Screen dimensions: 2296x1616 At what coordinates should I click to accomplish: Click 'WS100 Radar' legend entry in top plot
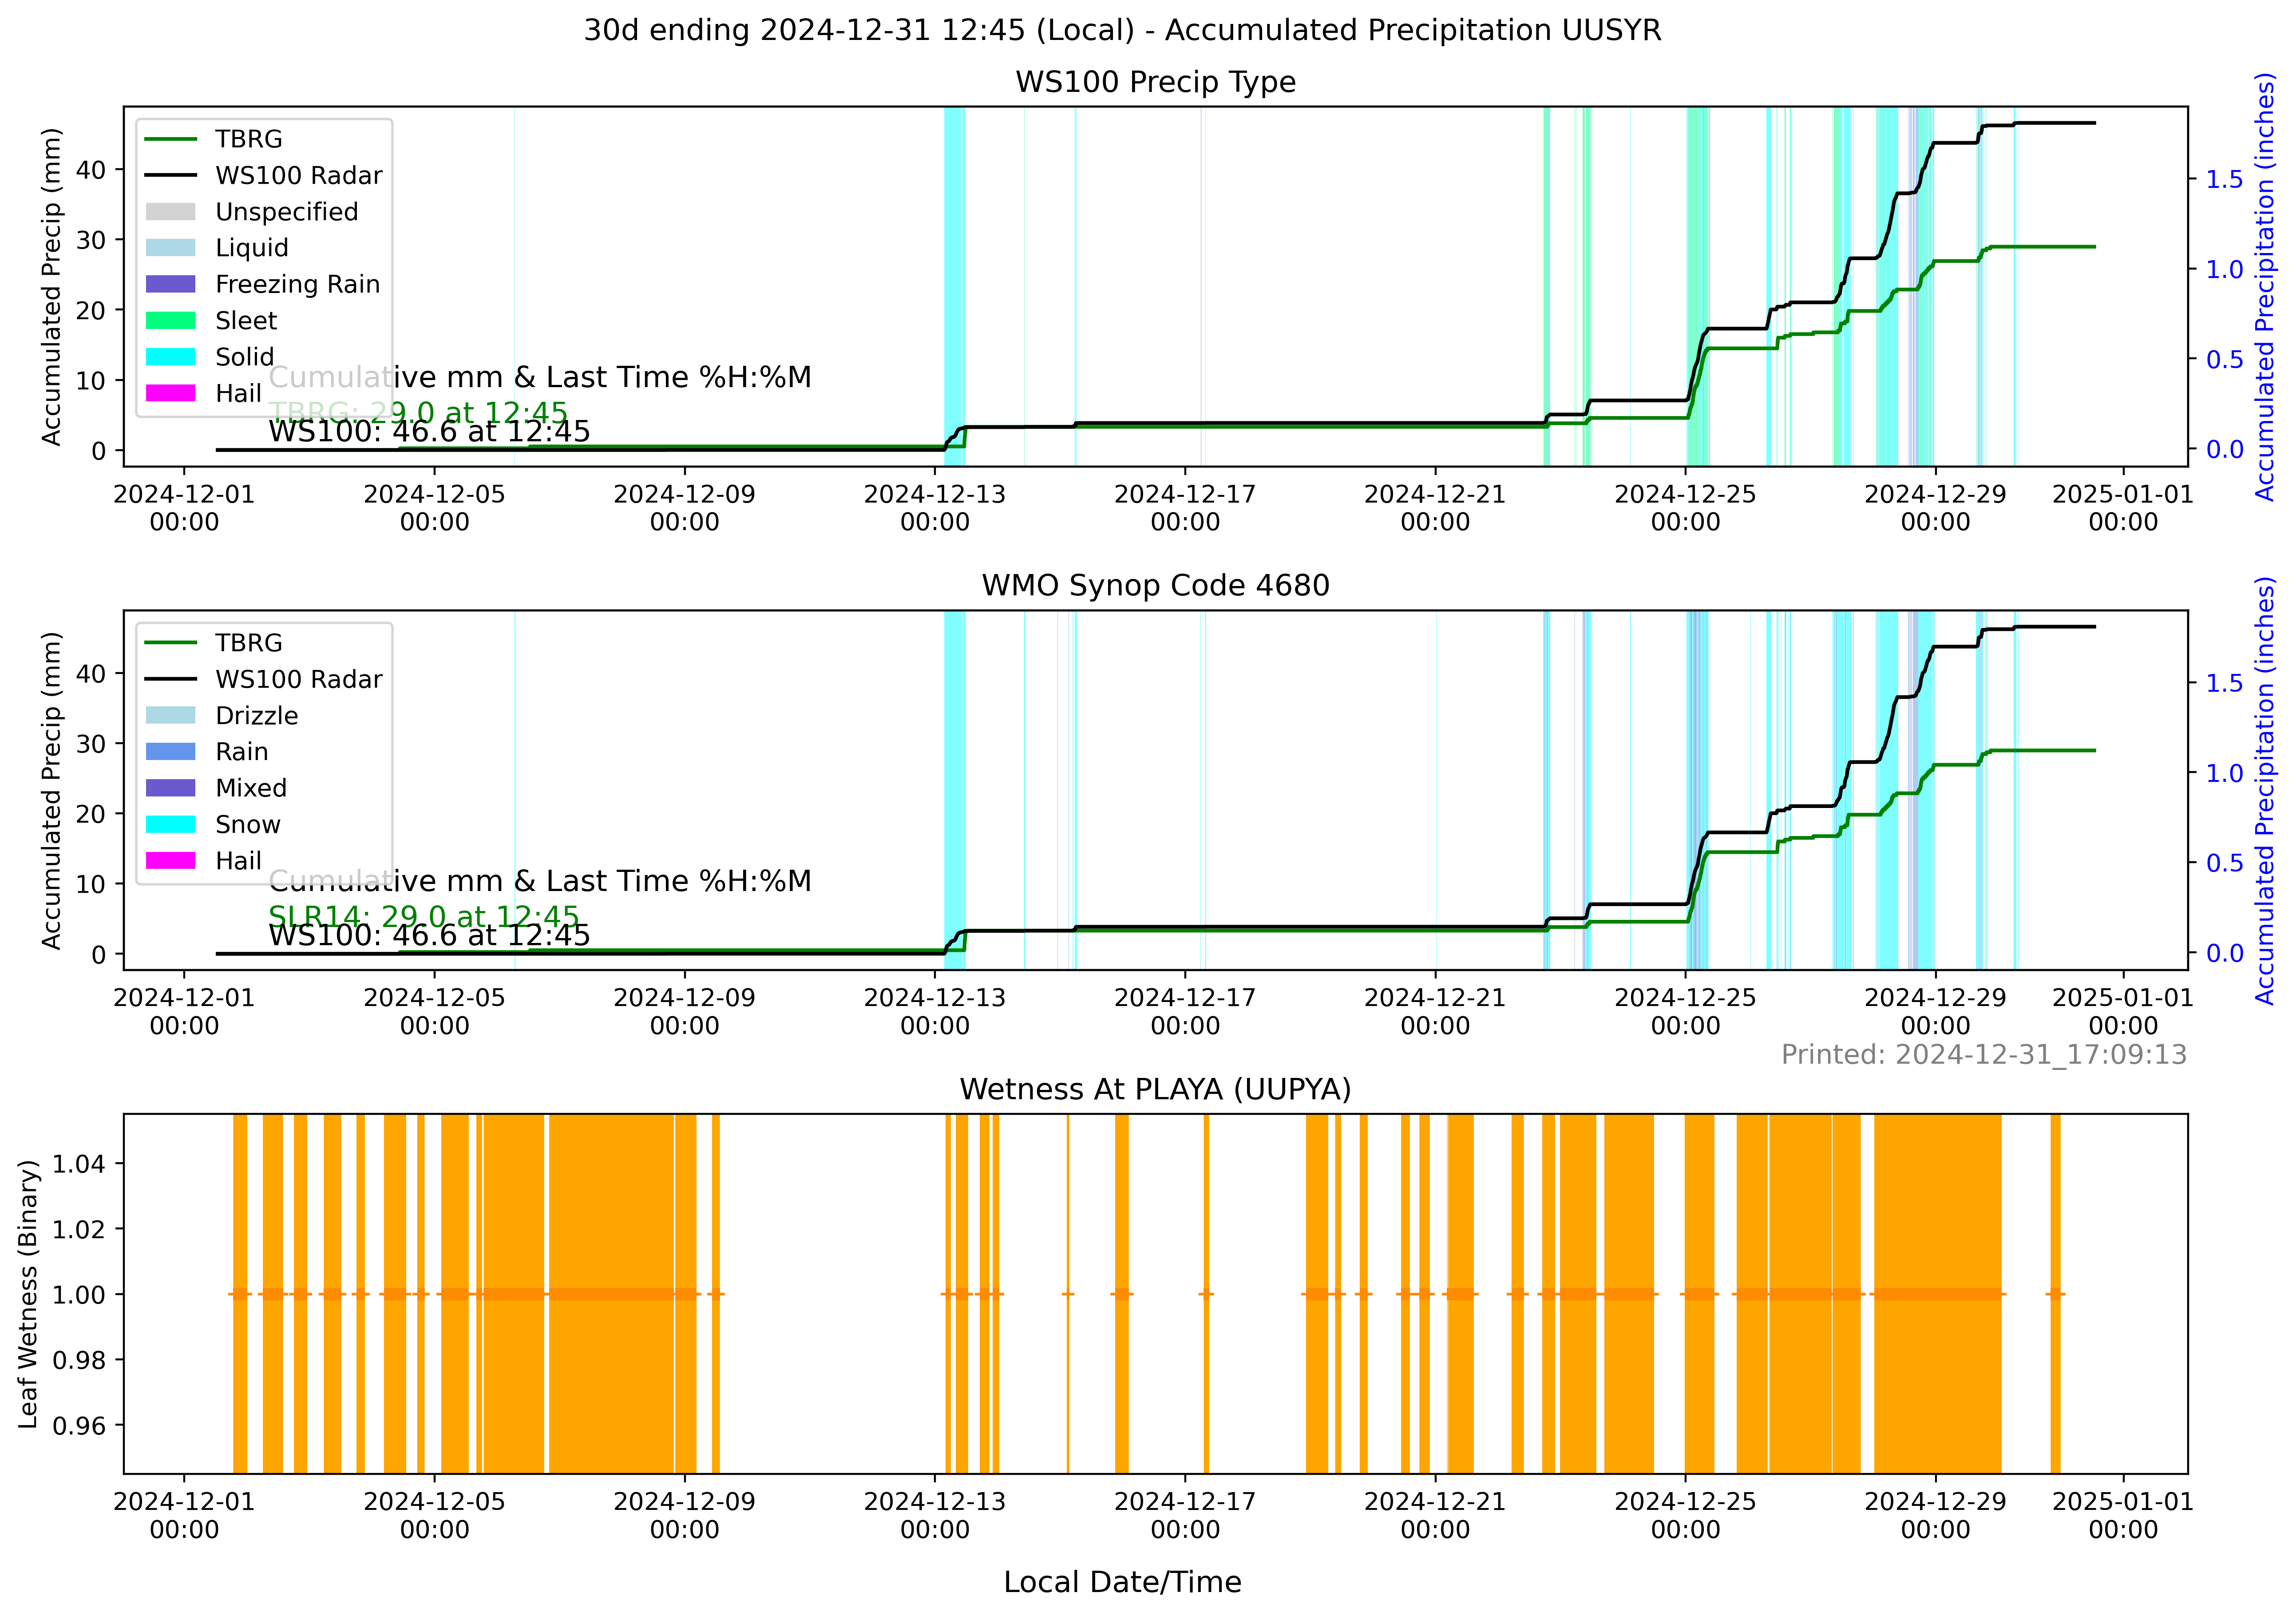(264, 176)
